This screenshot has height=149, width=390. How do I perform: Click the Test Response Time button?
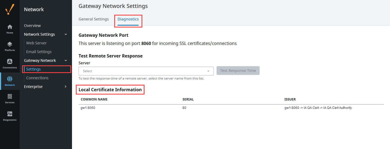238,71
